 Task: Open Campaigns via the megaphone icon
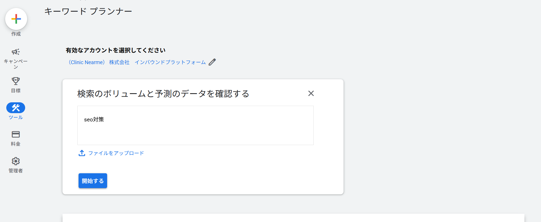(x=16, y=52)
